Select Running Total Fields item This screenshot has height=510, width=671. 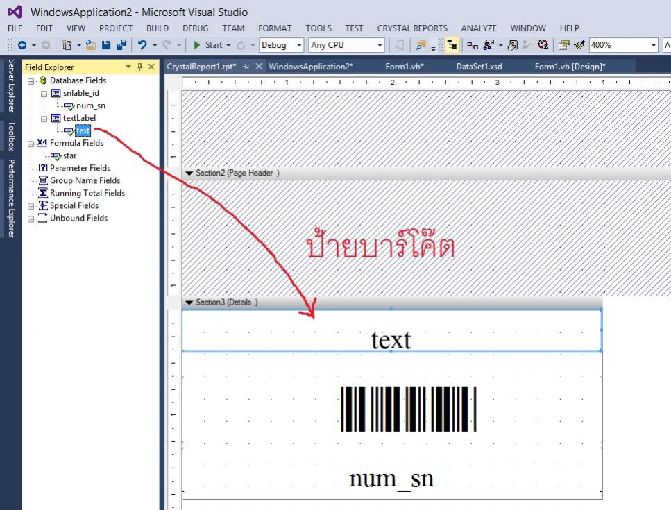(87, 193)
